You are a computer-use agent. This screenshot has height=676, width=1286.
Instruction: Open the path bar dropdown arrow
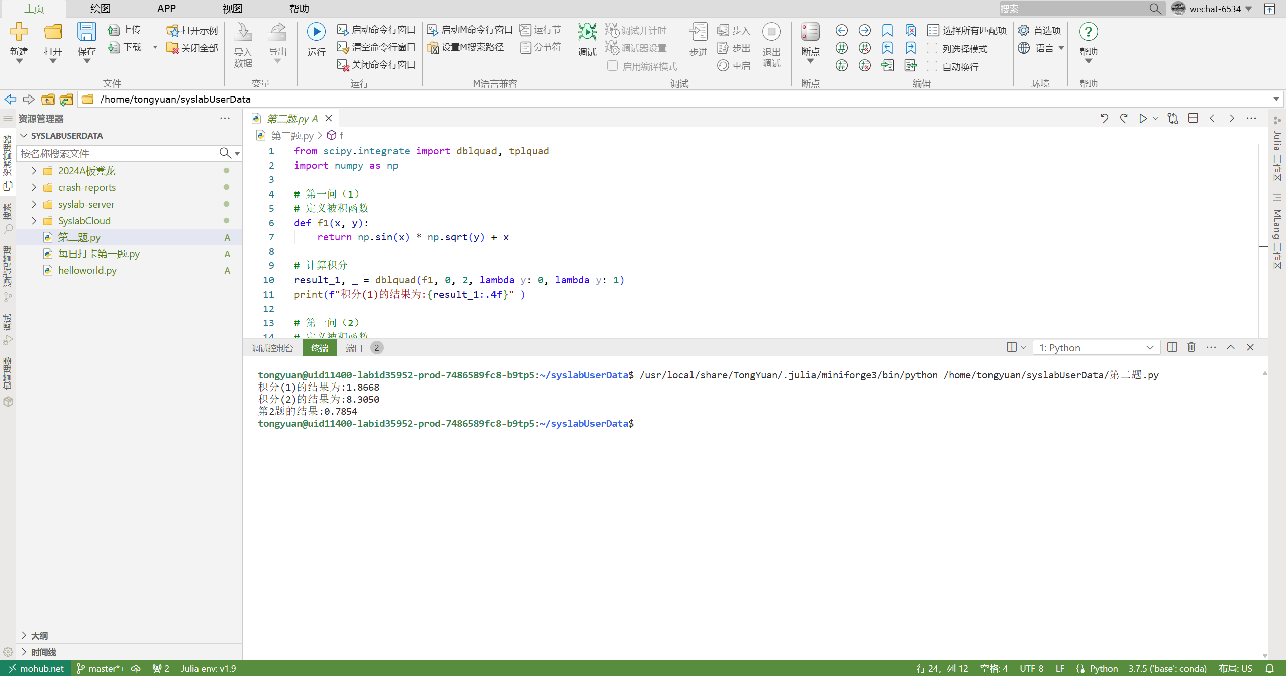1276,99
